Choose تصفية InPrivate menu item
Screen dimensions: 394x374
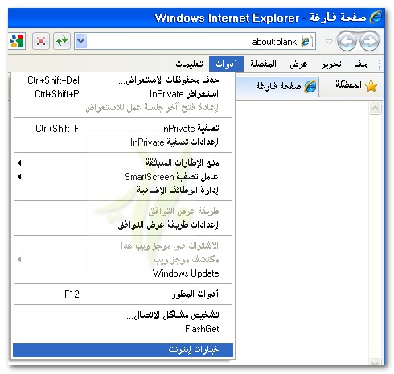point(123,129)
